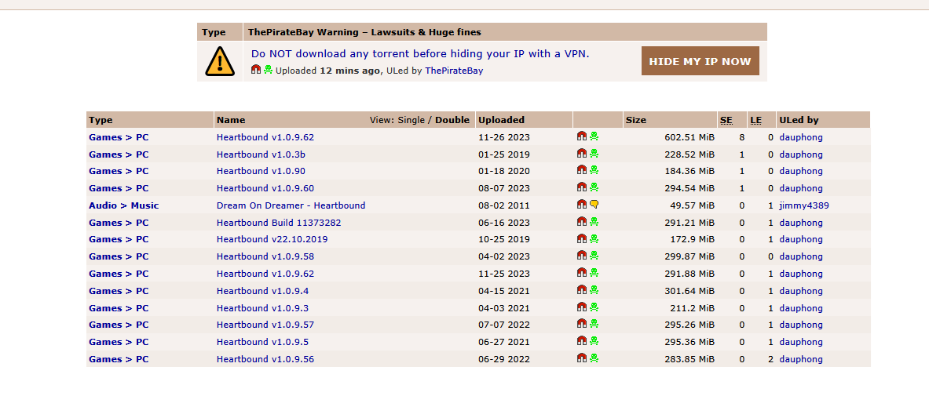Click green skull icon on Heartbound v22.10.2019 row

pos(594,238)
